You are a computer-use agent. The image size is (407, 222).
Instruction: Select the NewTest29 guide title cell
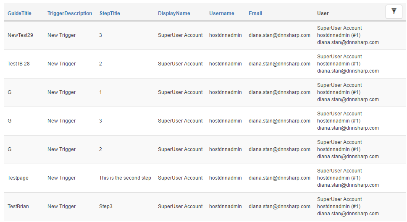pyautogui.click(x=20, y=35)
